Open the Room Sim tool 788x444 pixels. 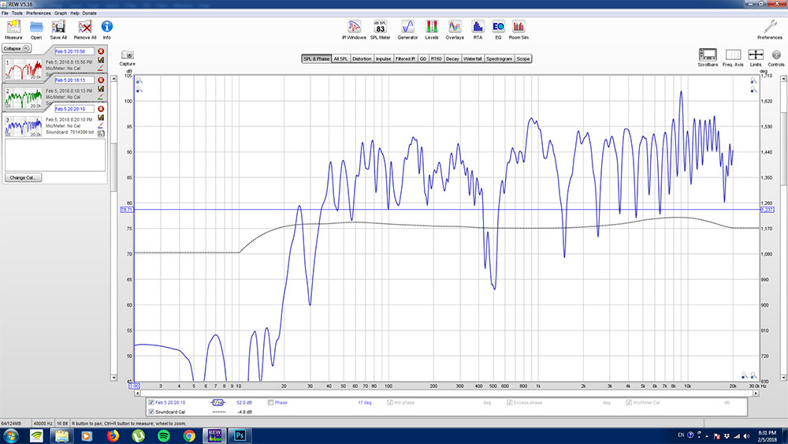point(519,30)
